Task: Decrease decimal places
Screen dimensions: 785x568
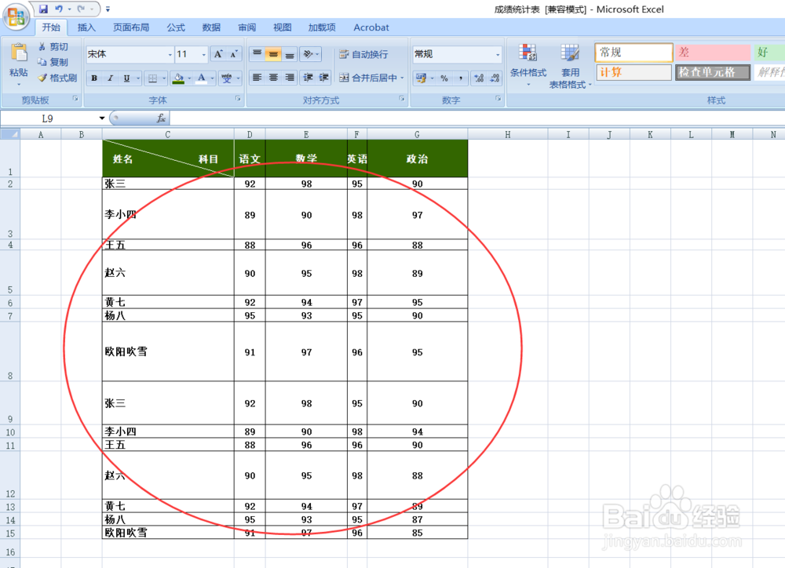Action: pyautogui.click(x=495, y=78)
